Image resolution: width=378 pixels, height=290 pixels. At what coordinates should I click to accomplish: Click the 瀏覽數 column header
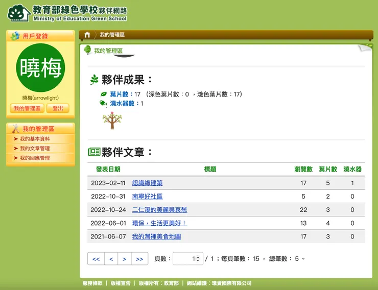(x=303, y=170)
